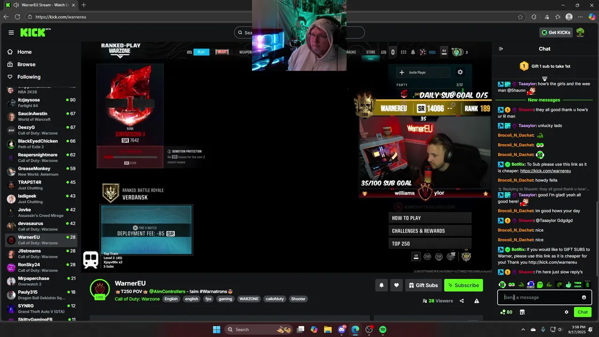Click New messages divider in chat
Viewport: 599px width, 337px height.
coord(544,100)
